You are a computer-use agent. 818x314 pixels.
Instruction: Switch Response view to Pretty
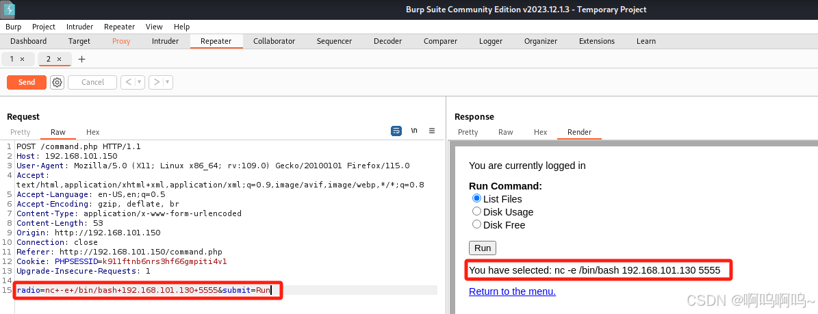point(468,132)
